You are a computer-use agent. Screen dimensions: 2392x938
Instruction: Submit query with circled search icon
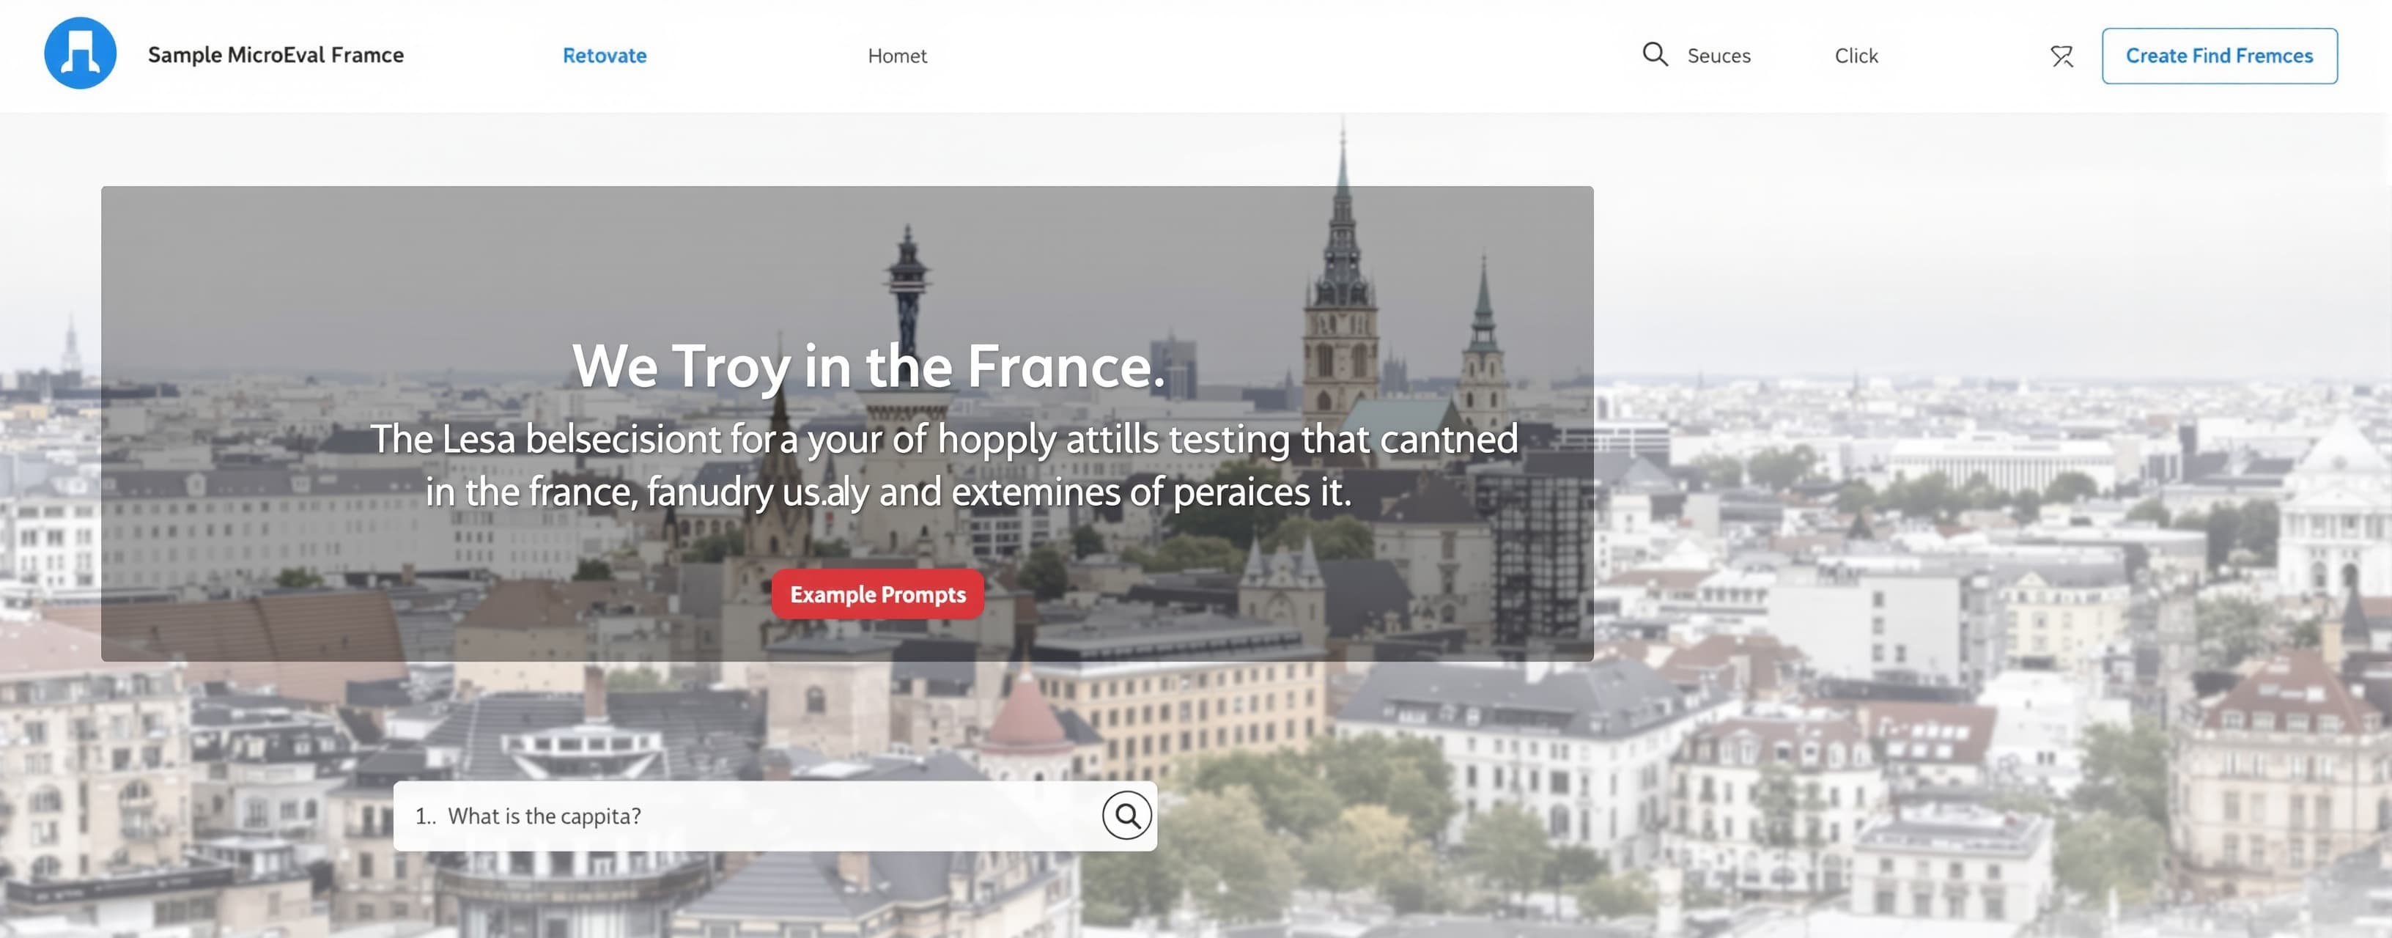1127,816
